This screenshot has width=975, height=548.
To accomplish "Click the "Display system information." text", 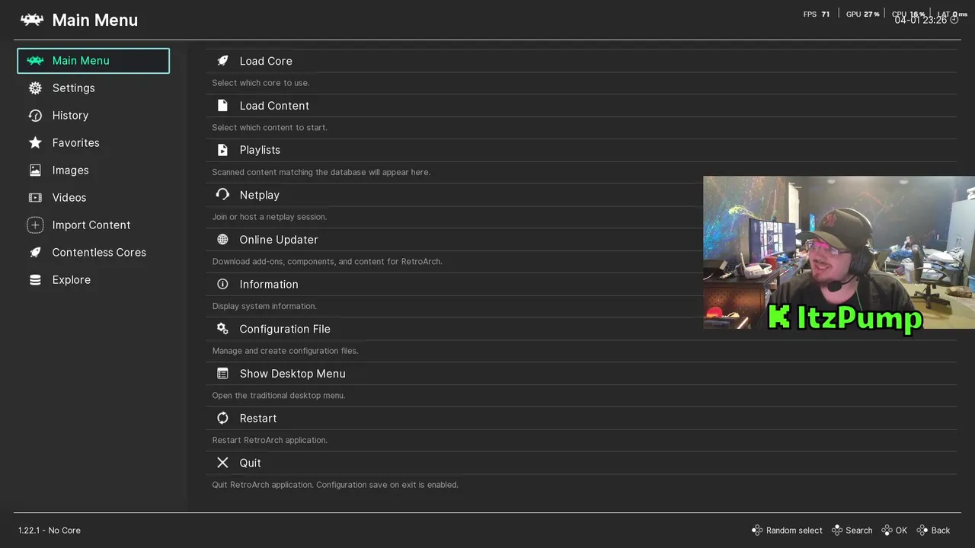I will coord(264,306).
